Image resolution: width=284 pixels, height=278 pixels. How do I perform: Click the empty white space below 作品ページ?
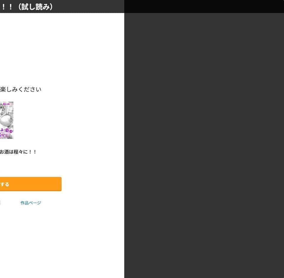tap(62, 240)
